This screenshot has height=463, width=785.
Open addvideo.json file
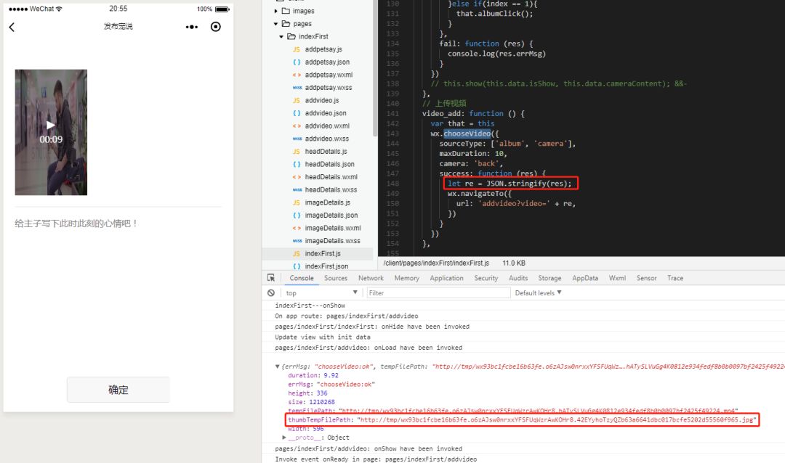pyautogui.click(x=326, y=113)
